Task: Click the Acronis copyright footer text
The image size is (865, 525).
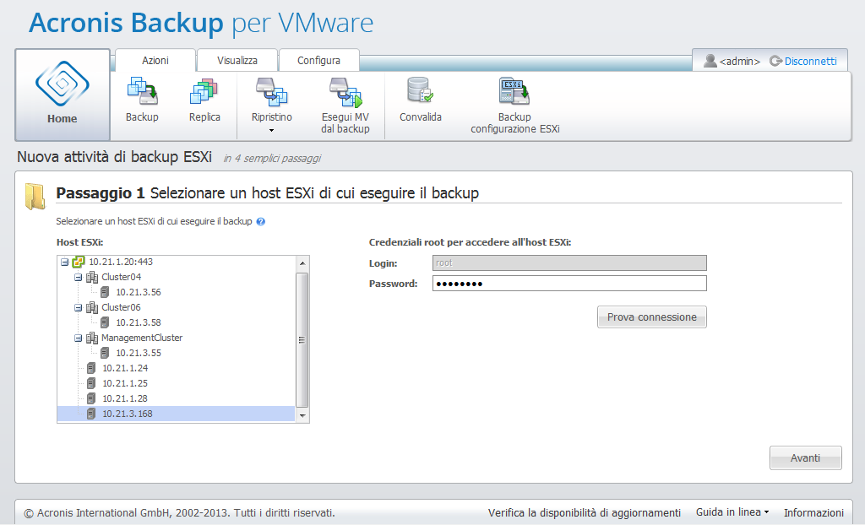Action: (179, 513)
